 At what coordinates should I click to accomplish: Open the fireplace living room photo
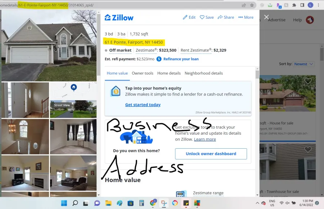[25, 173]
